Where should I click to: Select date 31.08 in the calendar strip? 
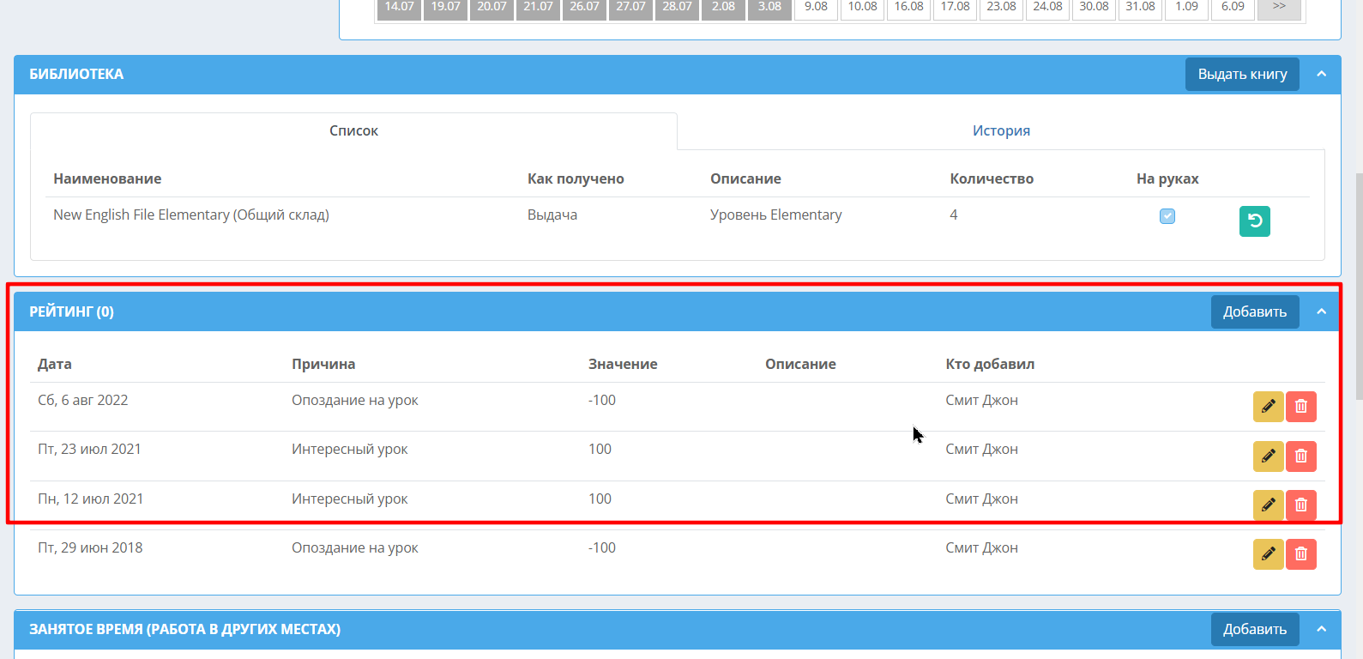(x=1141, y=8)
